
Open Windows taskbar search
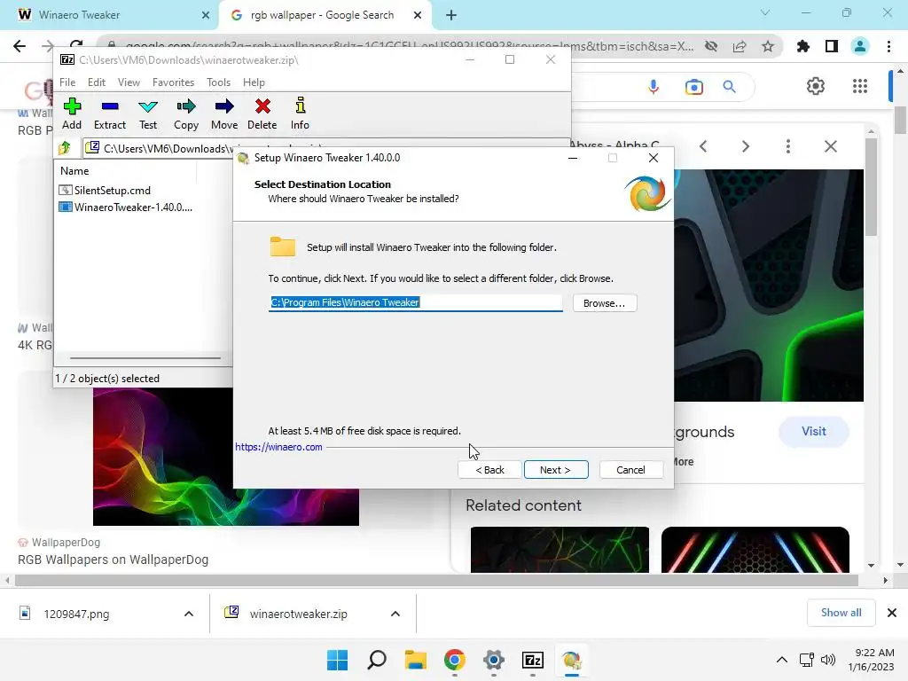click(377, 660)
